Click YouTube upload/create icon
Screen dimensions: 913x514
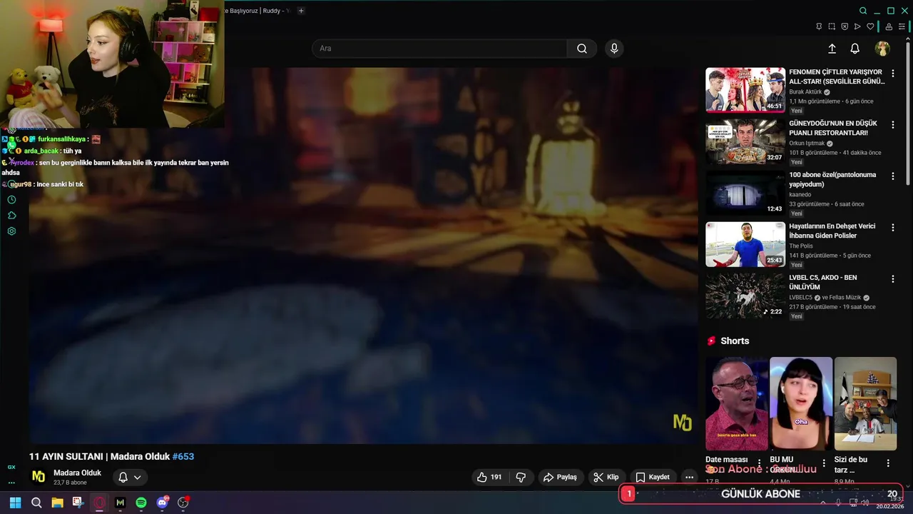(832, 49)
